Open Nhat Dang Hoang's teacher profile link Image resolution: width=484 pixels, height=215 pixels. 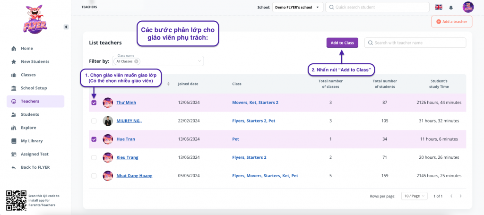[x=134, y=176]
